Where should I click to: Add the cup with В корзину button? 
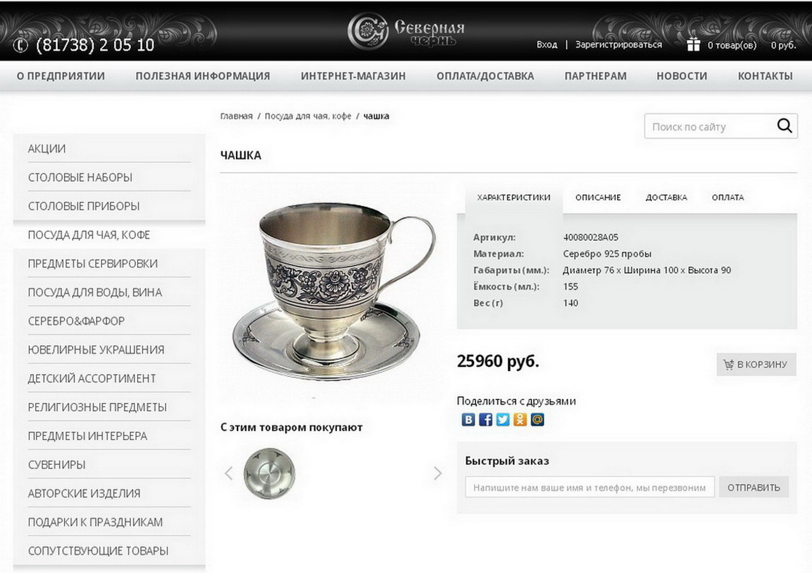pos(756,364)
